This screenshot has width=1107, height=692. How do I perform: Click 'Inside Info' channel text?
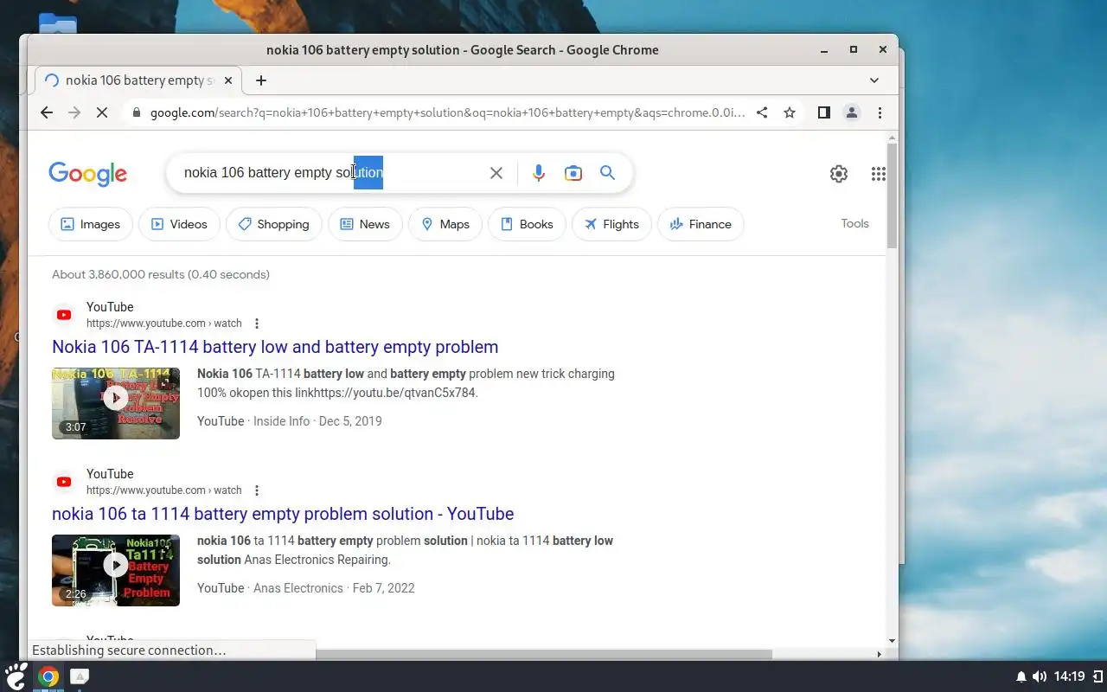coord(281,421)
